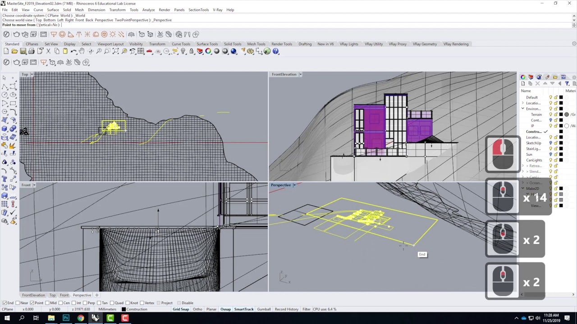Open the Perspective viewport title dropdown
This screenshot has height=324, width=577.
click(295, 185)
